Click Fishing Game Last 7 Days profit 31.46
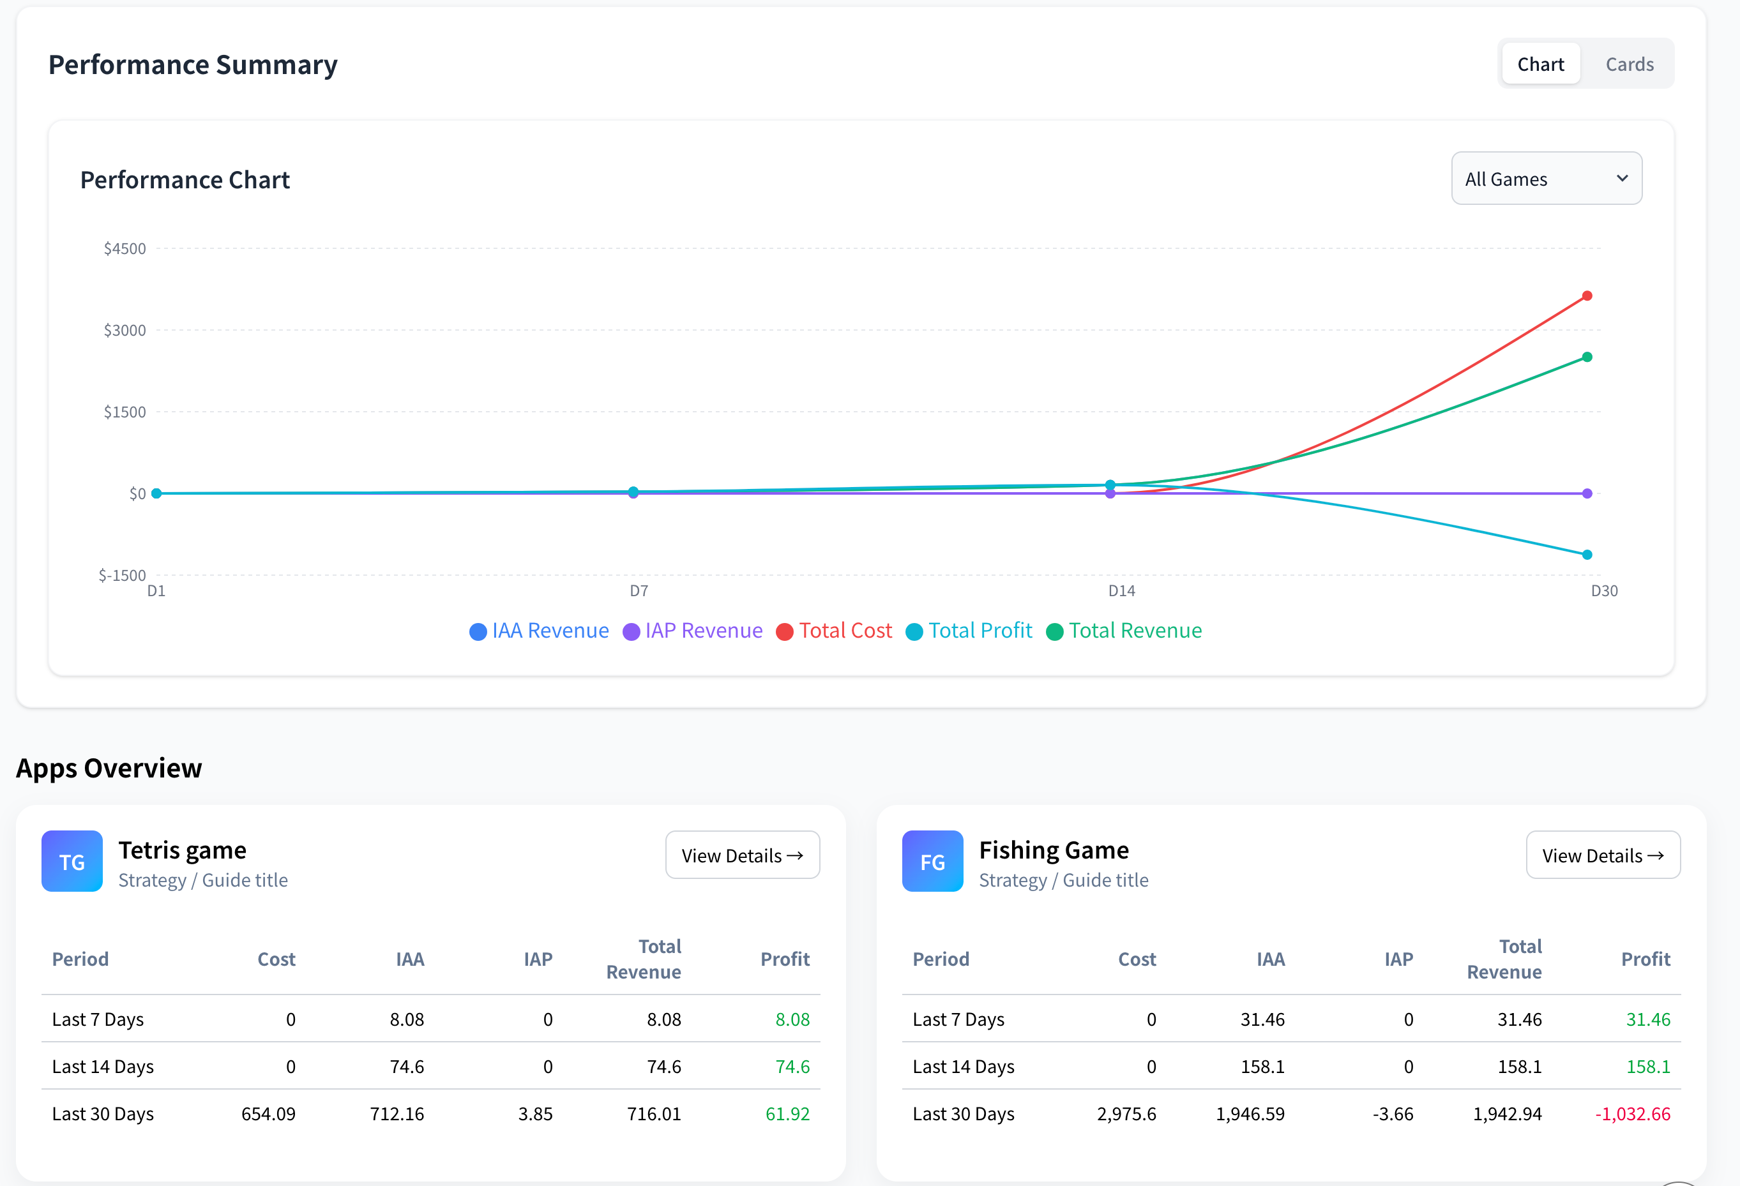The width and height of the screenshot is (1740, 1186). [1648, 1019]
